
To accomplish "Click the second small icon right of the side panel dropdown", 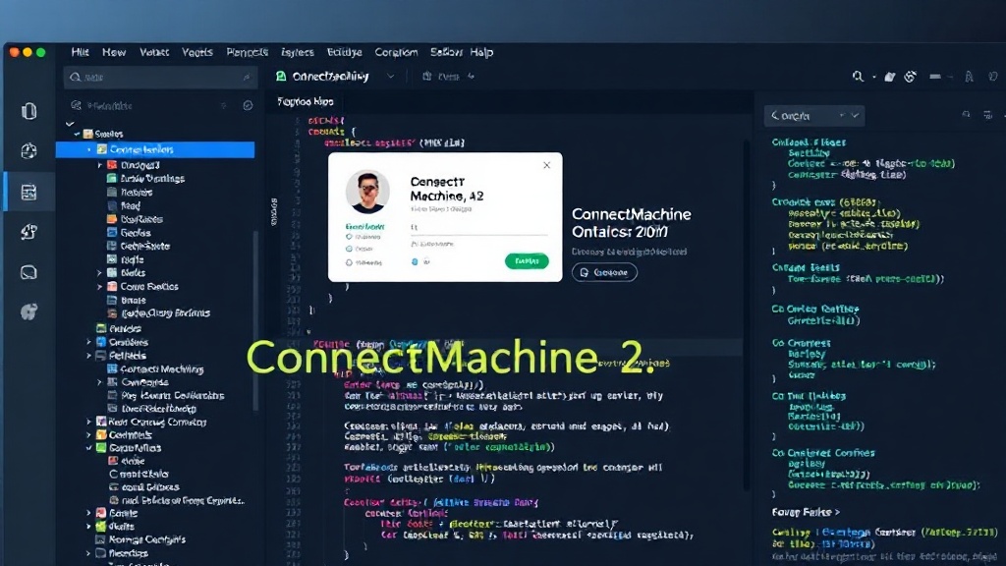I will click(987, 115).
